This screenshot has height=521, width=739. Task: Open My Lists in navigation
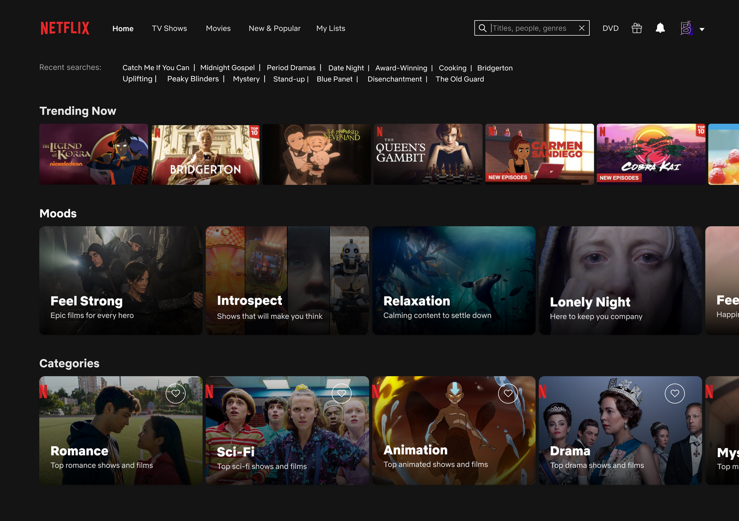coord(331,29)
